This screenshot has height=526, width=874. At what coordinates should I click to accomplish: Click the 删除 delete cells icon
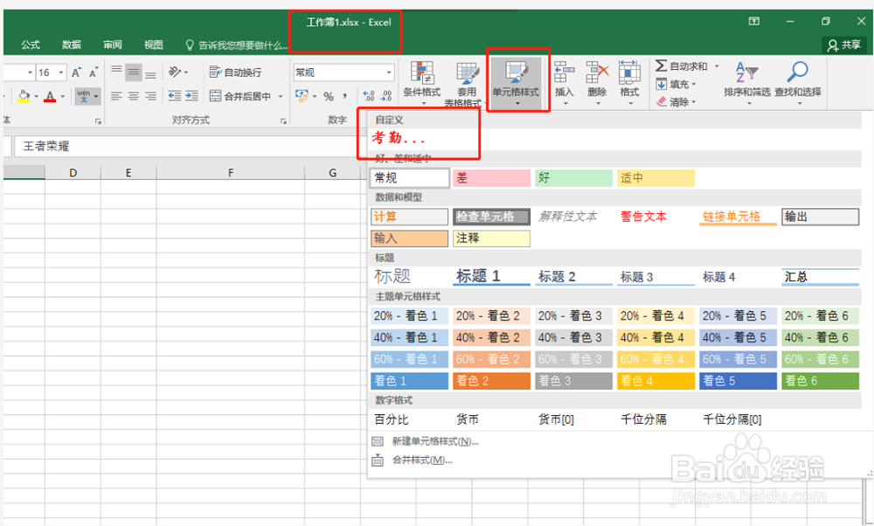point(597,82)
